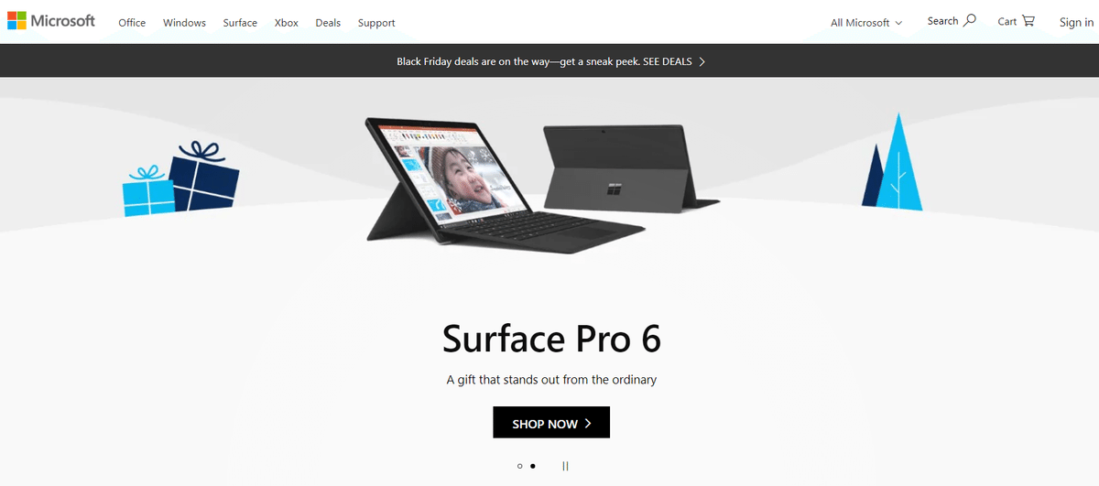The height and width of the screenshot is (486, 1099).
Task: Expand the All Microsoft dropdown
Action: pyautogui.click(x=866, y=23)
